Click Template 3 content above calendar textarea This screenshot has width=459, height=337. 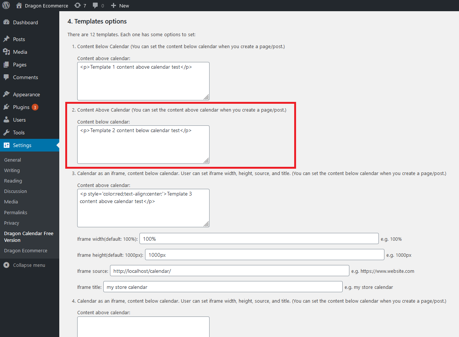tap(143, 208)
